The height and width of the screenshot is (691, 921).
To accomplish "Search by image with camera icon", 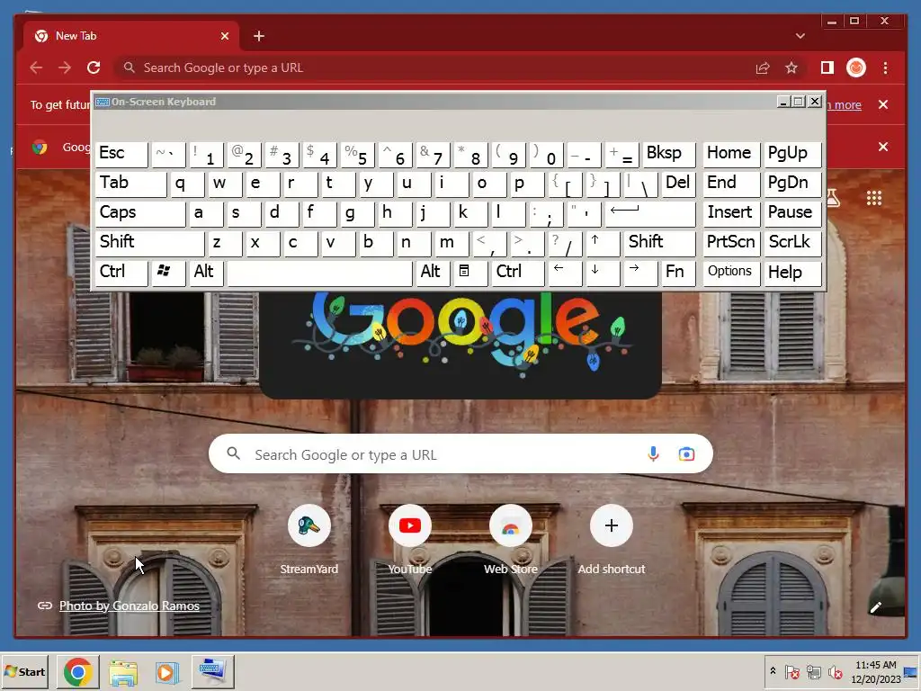I will (x=686, y=454).
